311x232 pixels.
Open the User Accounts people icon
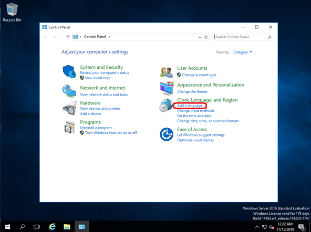[167, 72]
